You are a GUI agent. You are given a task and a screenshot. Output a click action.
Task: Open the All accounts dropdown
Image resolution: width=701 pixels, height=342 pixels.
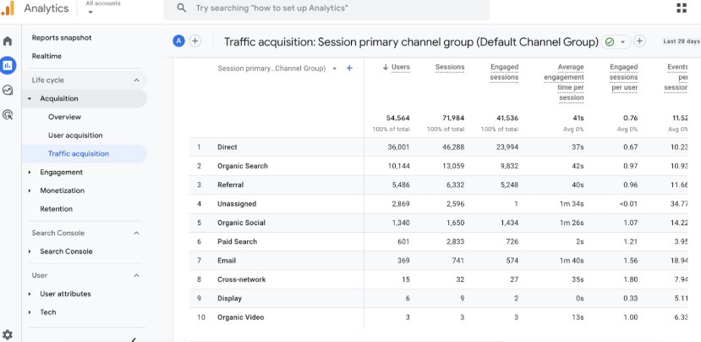pos(103,8)
